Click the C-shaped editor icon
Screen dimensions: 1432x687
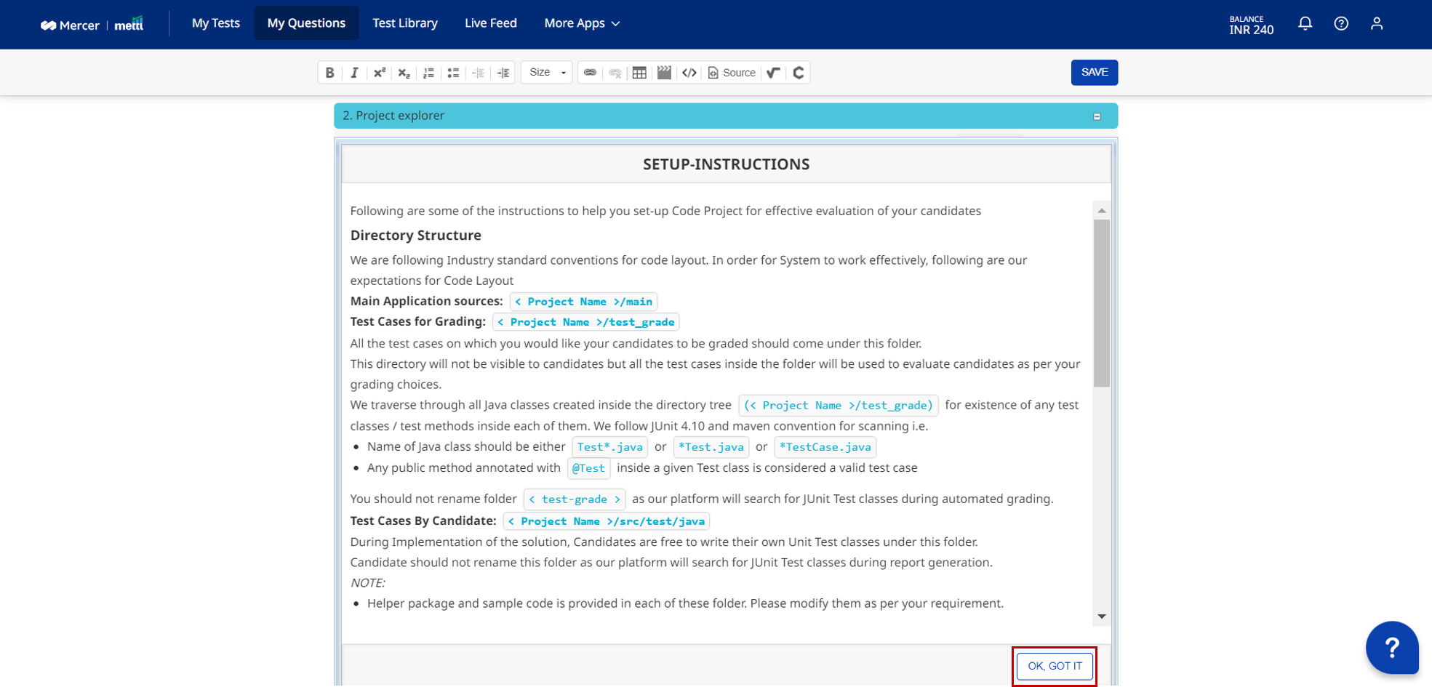coord(799,73)
